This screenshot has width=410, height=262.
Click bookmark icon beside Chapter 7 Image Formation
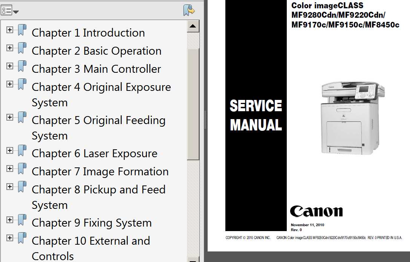tap(22, 169)
